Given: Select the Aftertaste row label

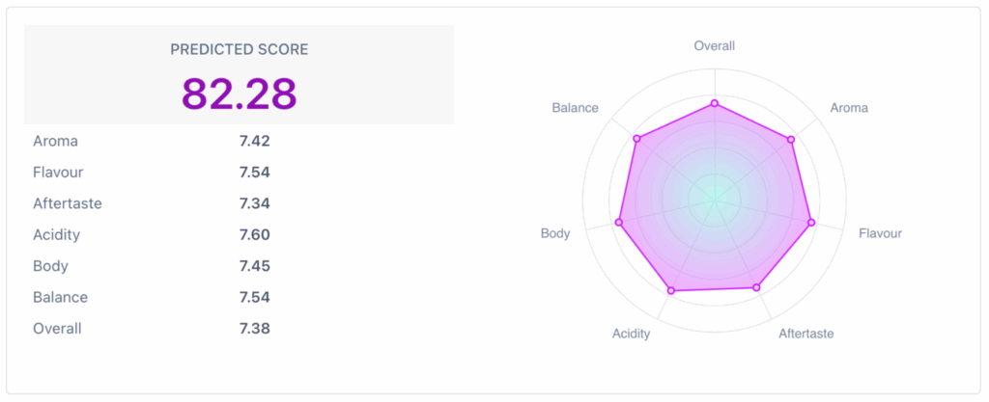Looking at the screenshot, I should click(x=68, y=203).
